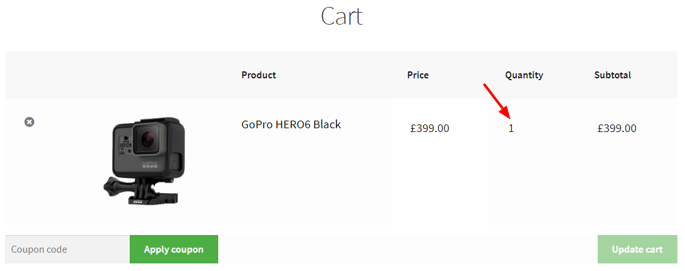Click the Cart page heading
685x271 pixels.
(x=342, y=16)
